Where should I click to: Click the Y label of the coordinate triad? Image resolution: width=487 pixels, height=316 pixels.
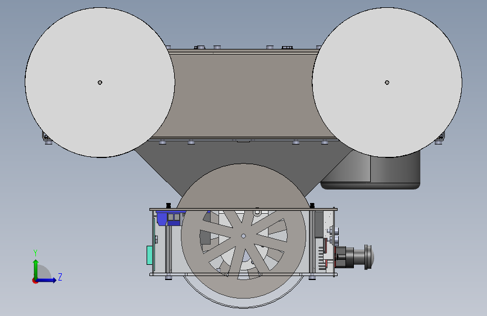tap(35, 252)
